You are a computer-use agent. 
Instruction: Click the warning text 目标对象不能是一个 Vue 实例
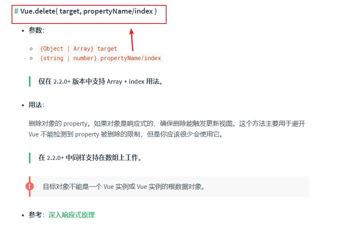click(124, 187)
